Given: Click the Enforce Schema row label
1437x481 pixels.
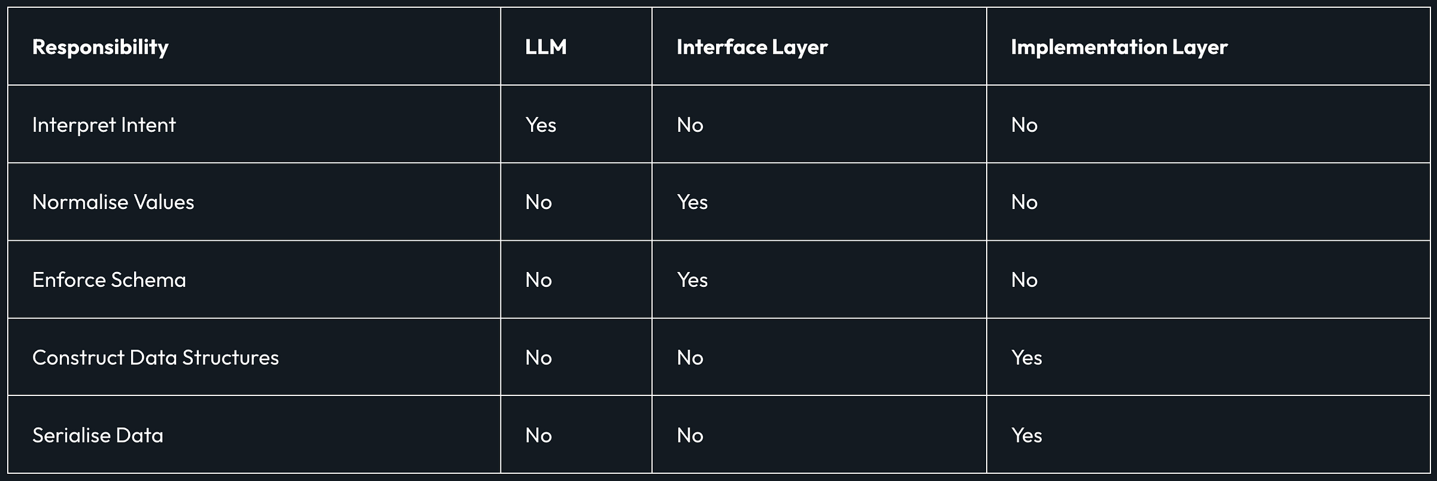Looking at the screenshot, I should click(x=109, y=280).
